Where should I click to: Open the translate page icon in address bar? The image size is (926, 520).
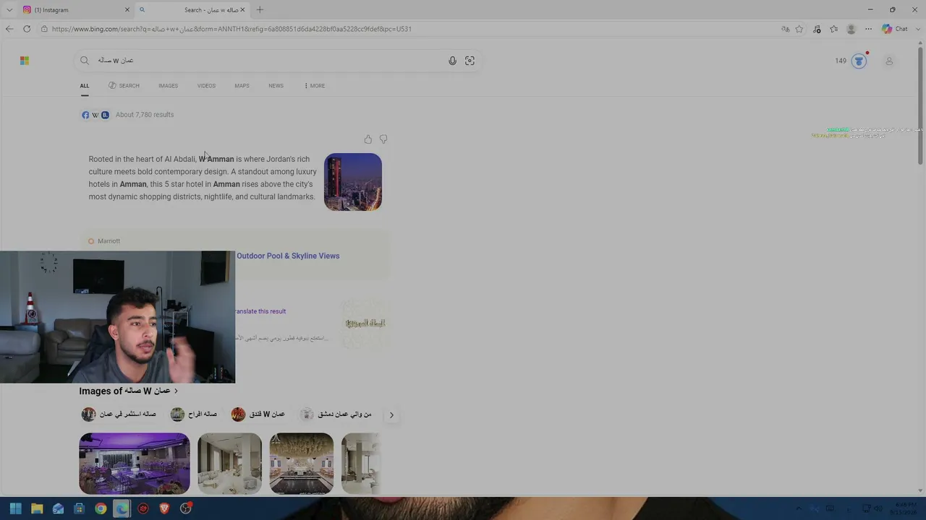(785, 29)
